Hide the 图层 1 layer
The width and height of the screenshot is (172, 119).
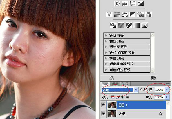tap(103, 105)
